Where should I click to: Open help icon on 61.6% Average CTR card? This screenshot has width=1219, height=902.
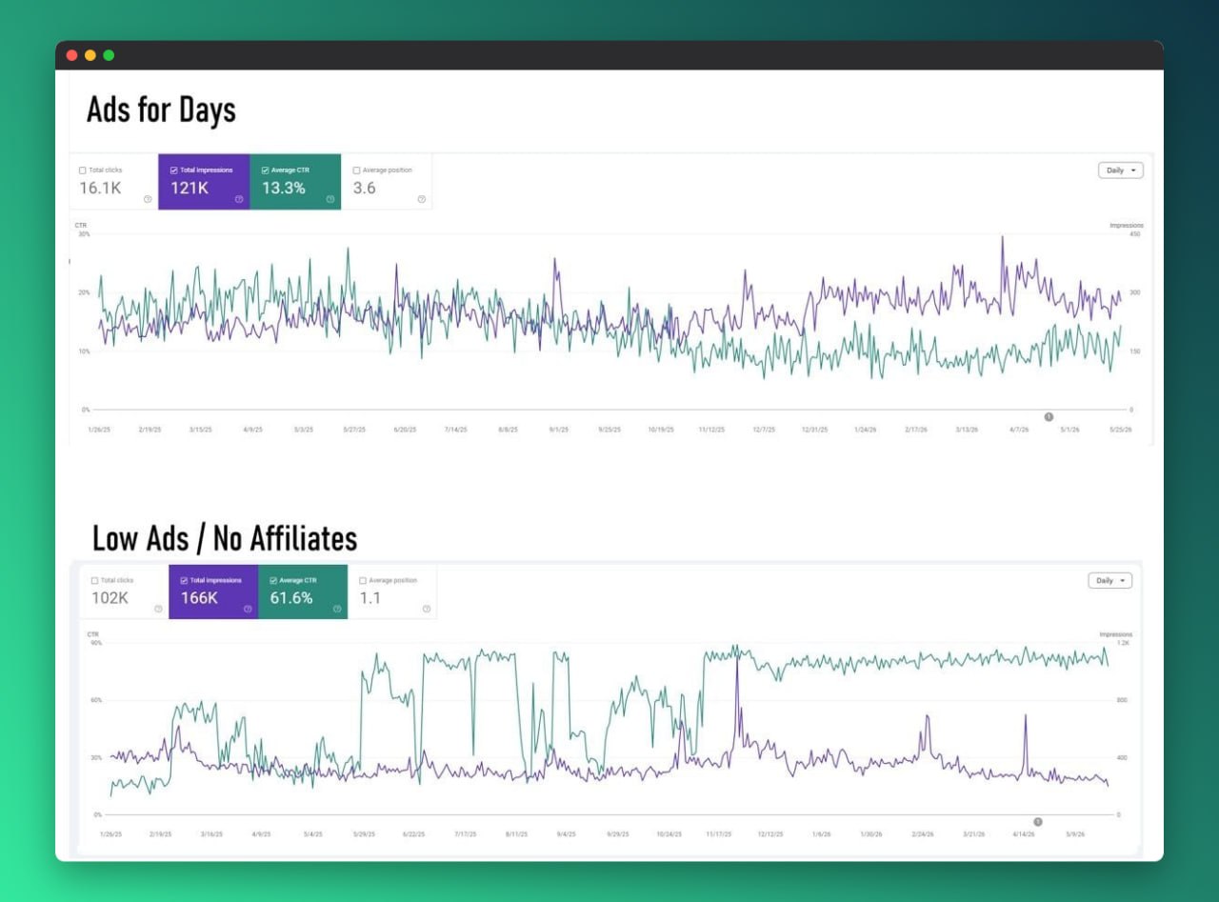(337, 609)
